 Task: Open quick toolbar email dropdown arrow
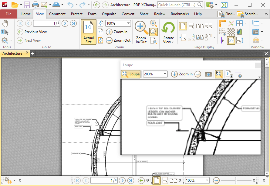[50, 5]
